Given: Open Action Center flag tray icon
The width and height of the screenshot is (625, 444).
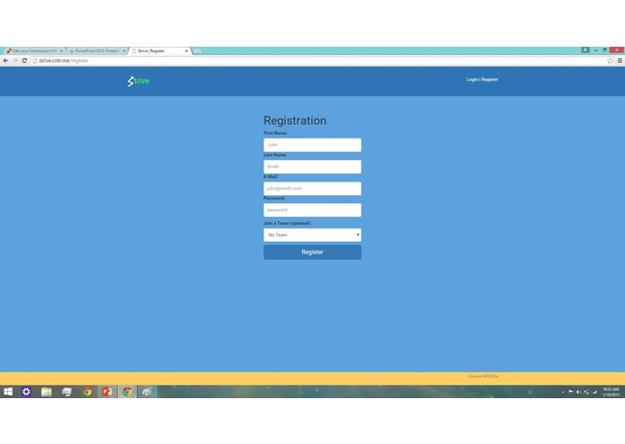Looking at the screenshot, I should [x=571, y=392].
